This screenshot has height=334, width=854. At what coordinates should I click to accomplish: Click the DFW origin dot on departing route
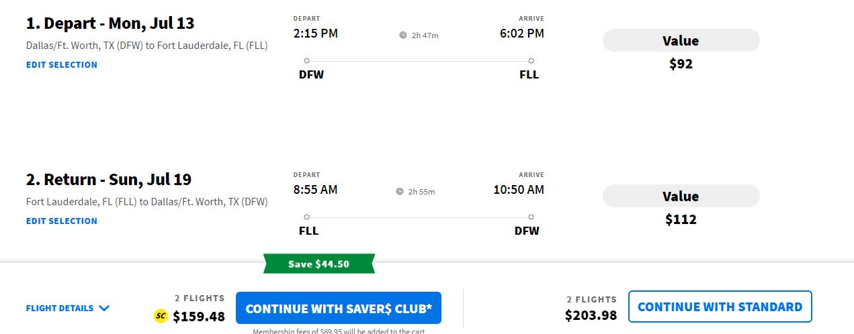tap(307, 61)
